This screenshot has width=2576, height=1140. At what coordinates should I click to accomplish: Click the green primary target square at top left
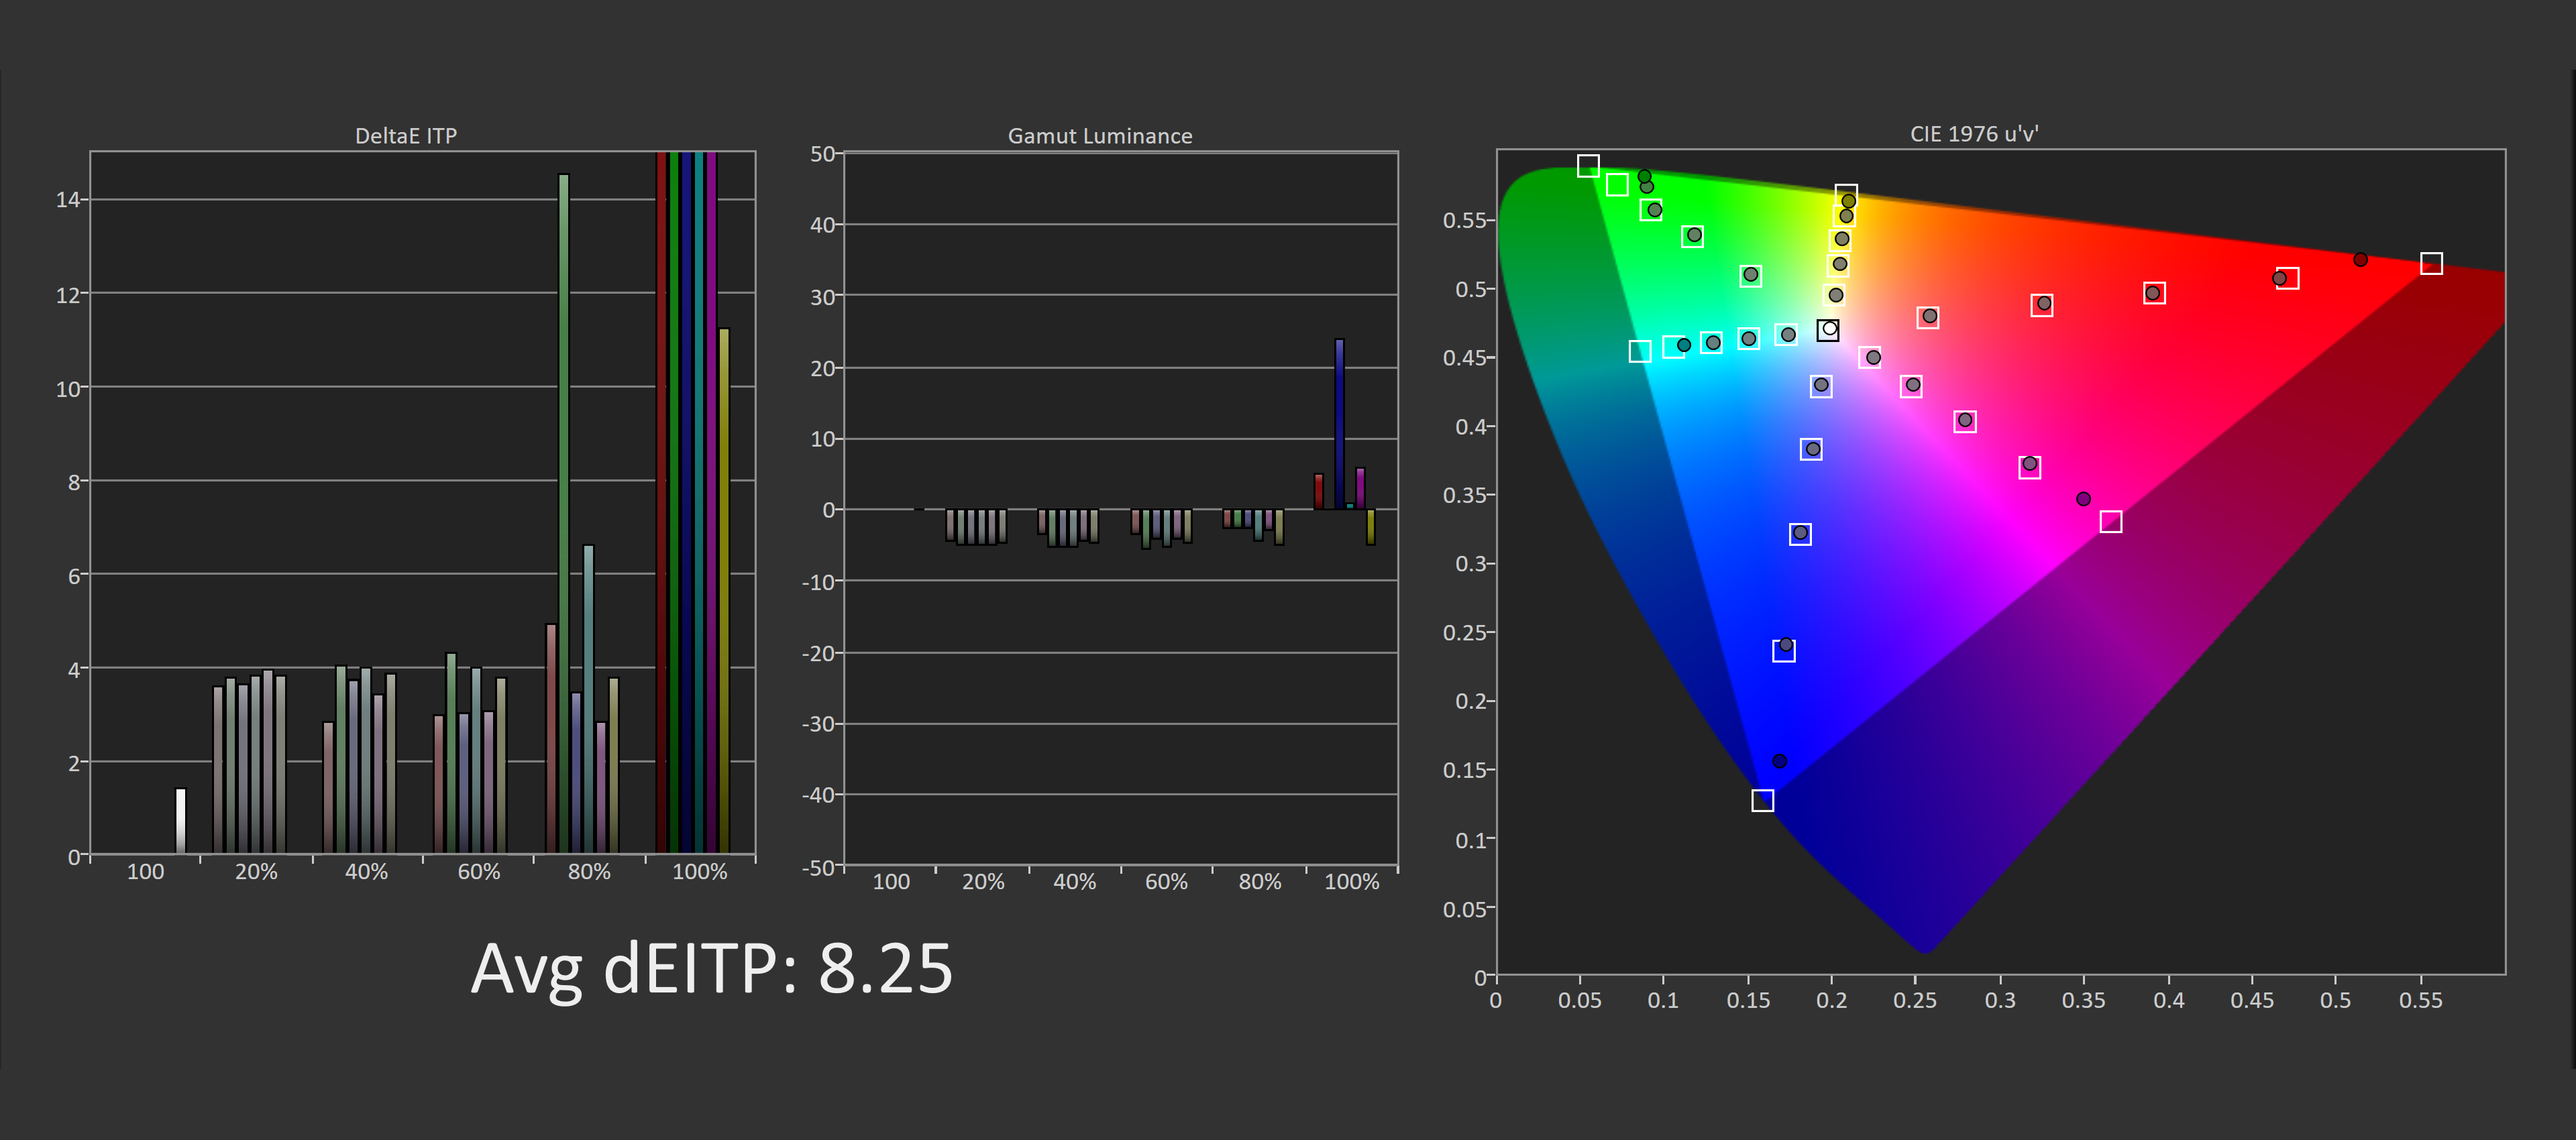[1588, 165]
